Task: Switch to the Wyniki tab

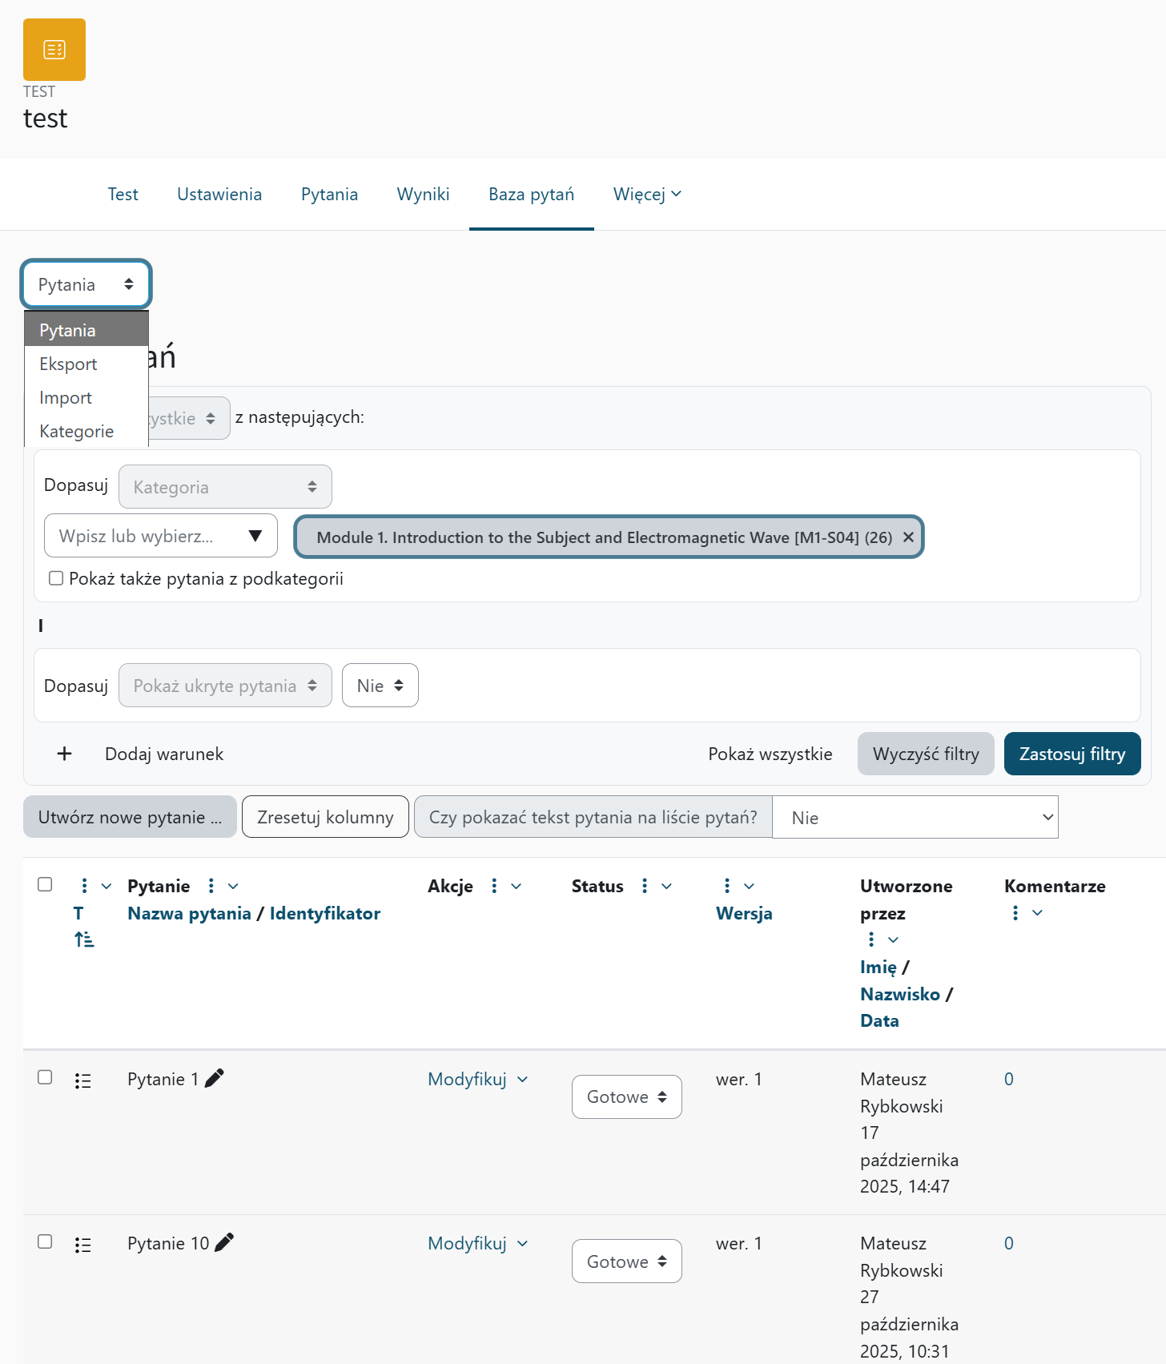Action: coord(423,195)
